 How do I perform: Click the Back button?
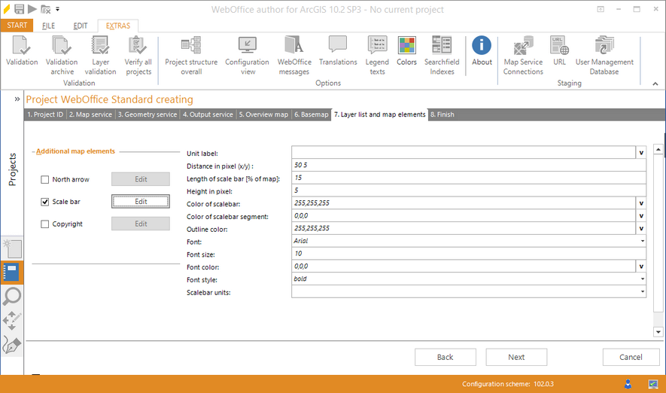(x=446, y=358)
